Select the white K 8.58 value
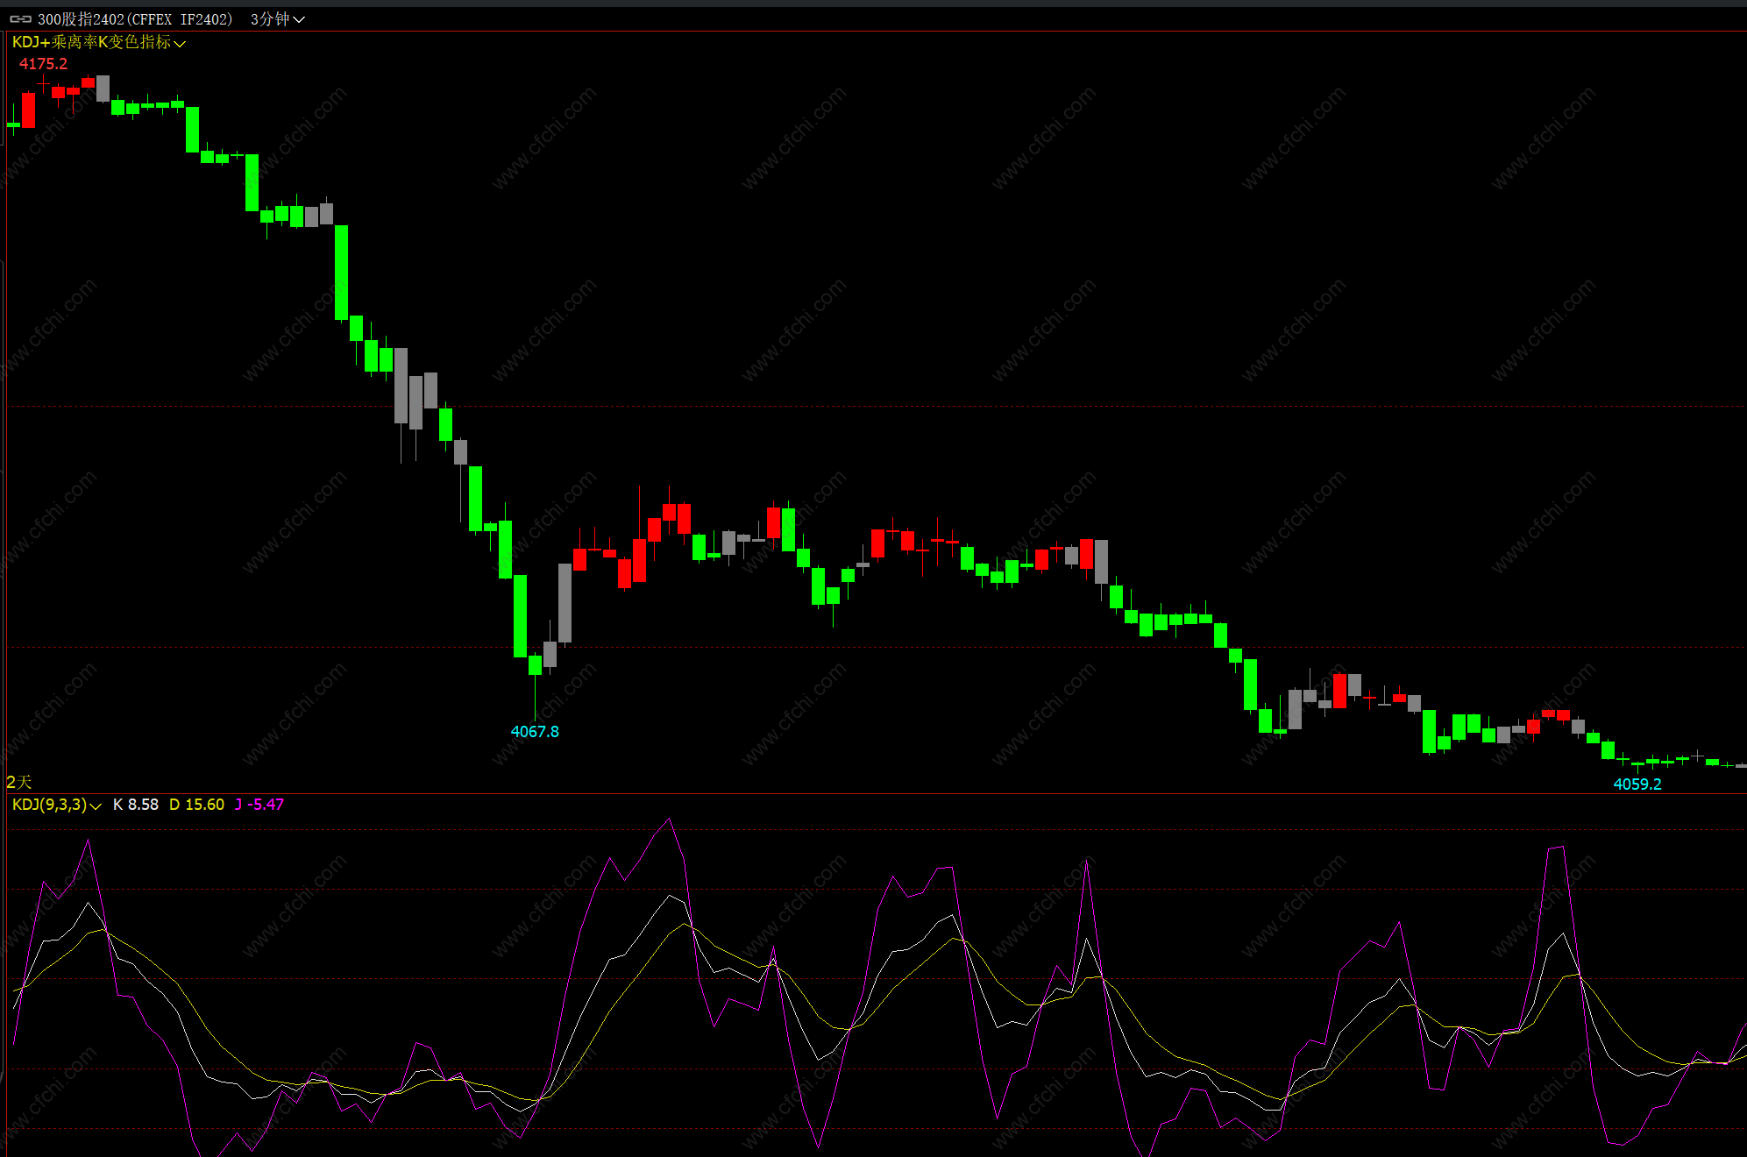The height and width of the screenshot is (1157, 1747). [x=136, y=805]
